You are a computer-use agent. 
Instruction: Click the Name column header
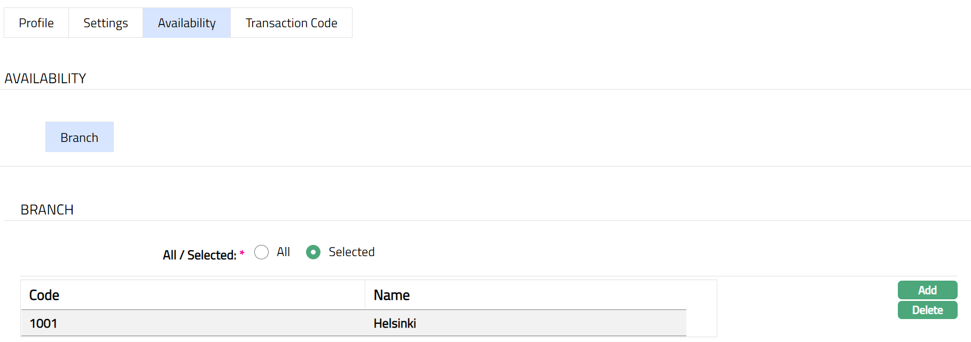tap(391, 295)
